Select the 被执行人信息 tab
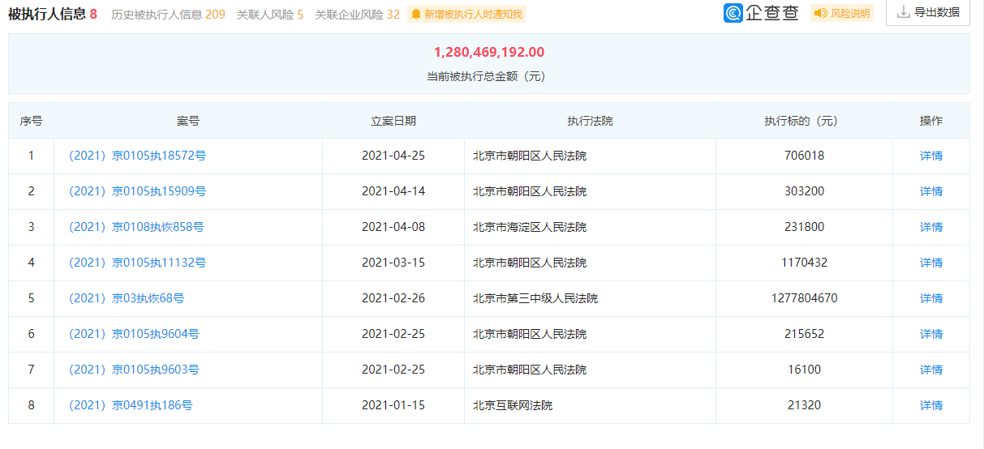The image size is (984, 449). (x=53, y=14)
